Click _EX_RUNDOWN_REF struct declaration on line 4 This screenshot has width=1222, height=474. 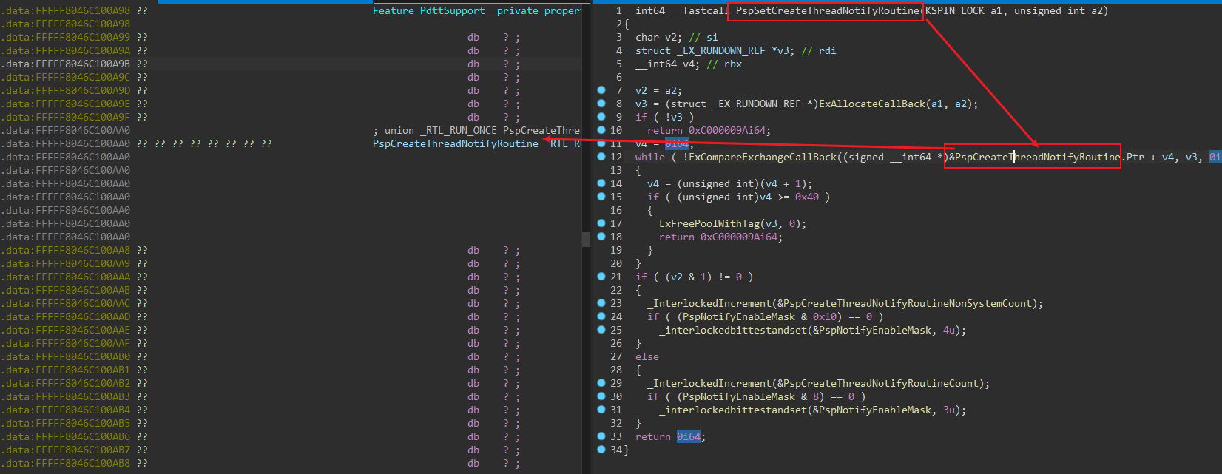736,50
